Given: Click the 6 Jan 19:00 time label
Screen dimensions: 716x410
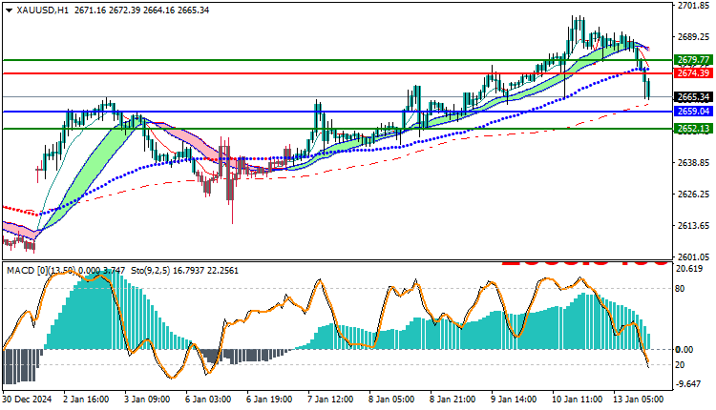Looking at the screenshot, I should click(x=269, y=400).
